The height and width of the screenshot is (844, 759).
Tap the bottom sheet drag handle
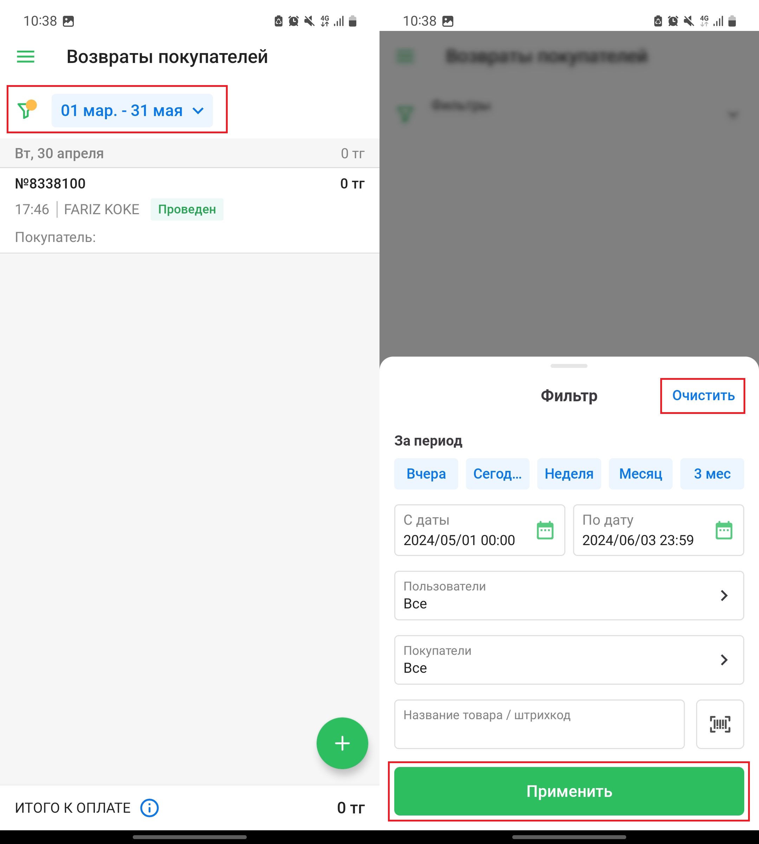[569, 366]
